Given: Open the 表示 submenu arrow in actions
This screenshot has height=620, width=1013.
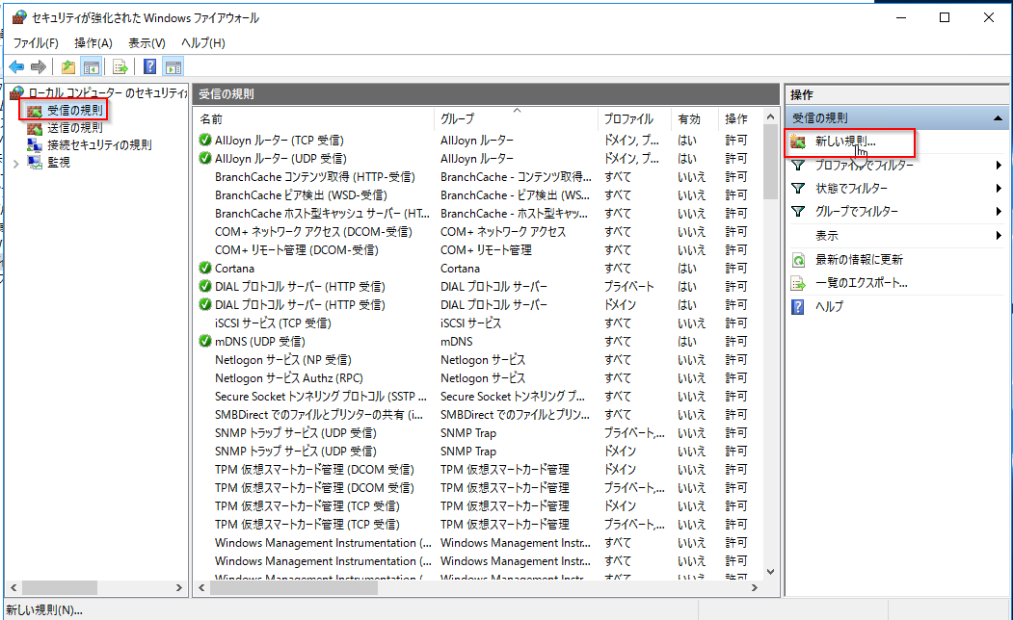Looking at the screenshot, I should [x=999, y=236].
